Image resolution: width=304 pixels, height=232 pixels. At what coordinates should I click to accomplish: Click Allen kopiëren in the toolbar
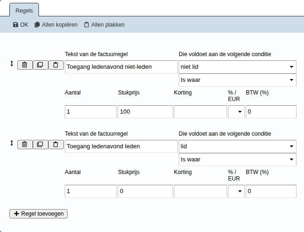(56, 25)
